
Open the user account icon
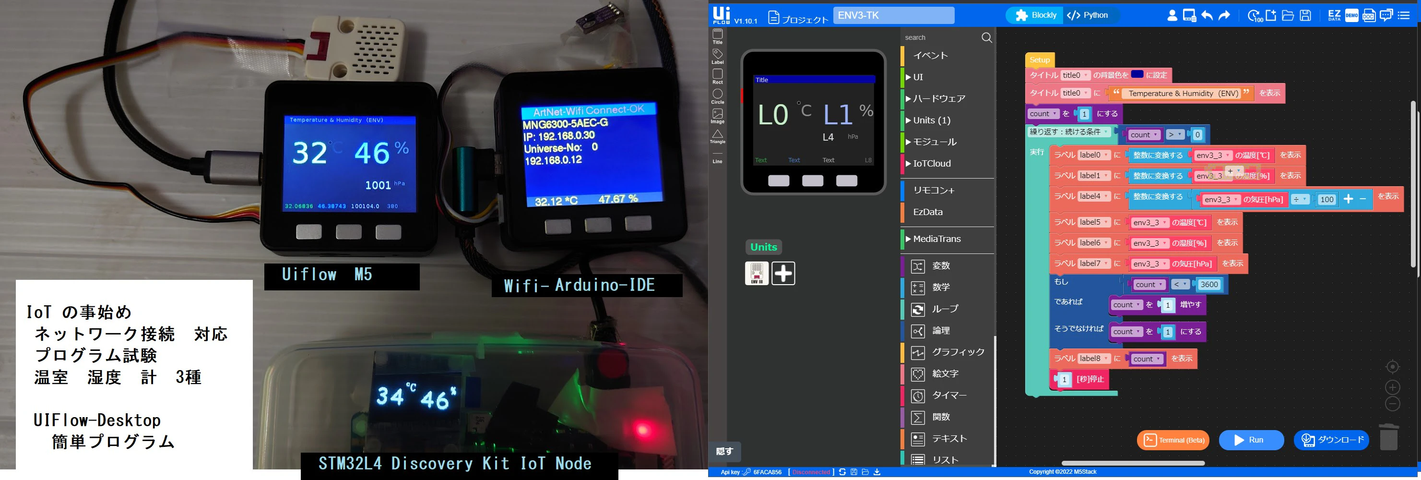pyautogui.click(x=1172, y=15)
